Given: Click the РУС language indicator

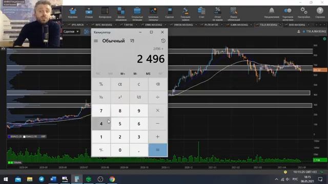Looking at the screenshot, I should click(295, 179).
